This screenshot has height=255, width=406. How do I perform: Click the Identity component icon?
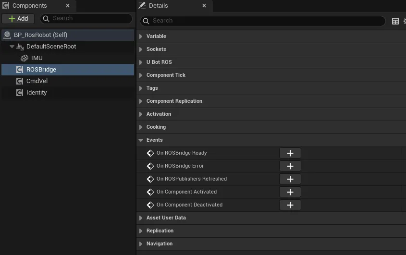click(20, 93)
